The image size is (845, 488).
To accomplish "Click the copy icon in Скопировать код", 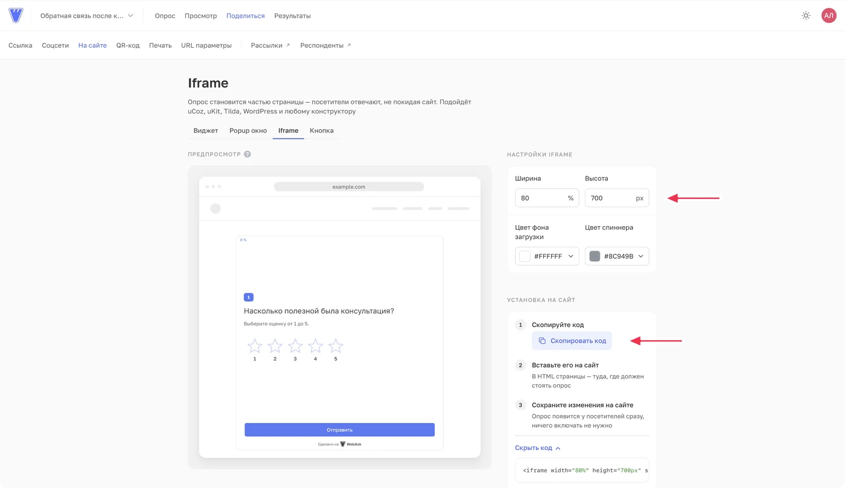I will pos(542,341).
